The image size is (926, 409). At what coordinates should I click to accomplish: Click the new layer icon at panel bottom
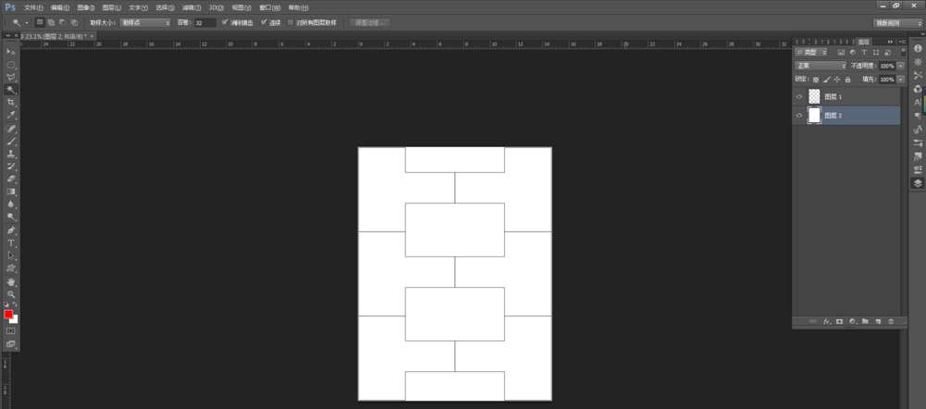(x=878, y=321)
